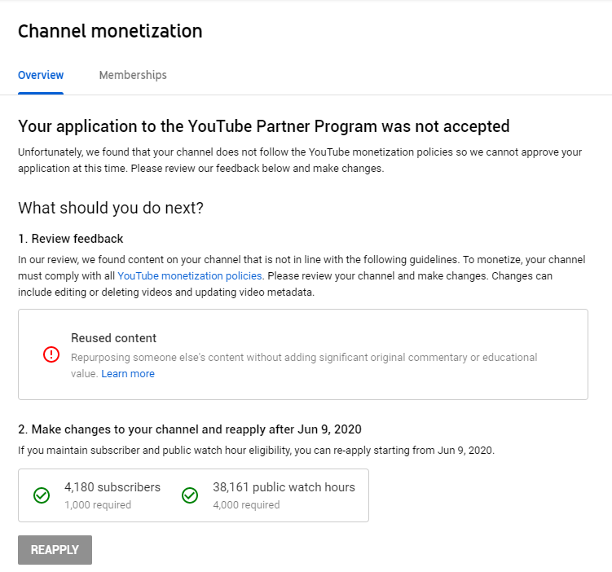The width and height of the screenshot is (612, 572).
Task: Click the application not accepted heading
Action: [264, 126]
